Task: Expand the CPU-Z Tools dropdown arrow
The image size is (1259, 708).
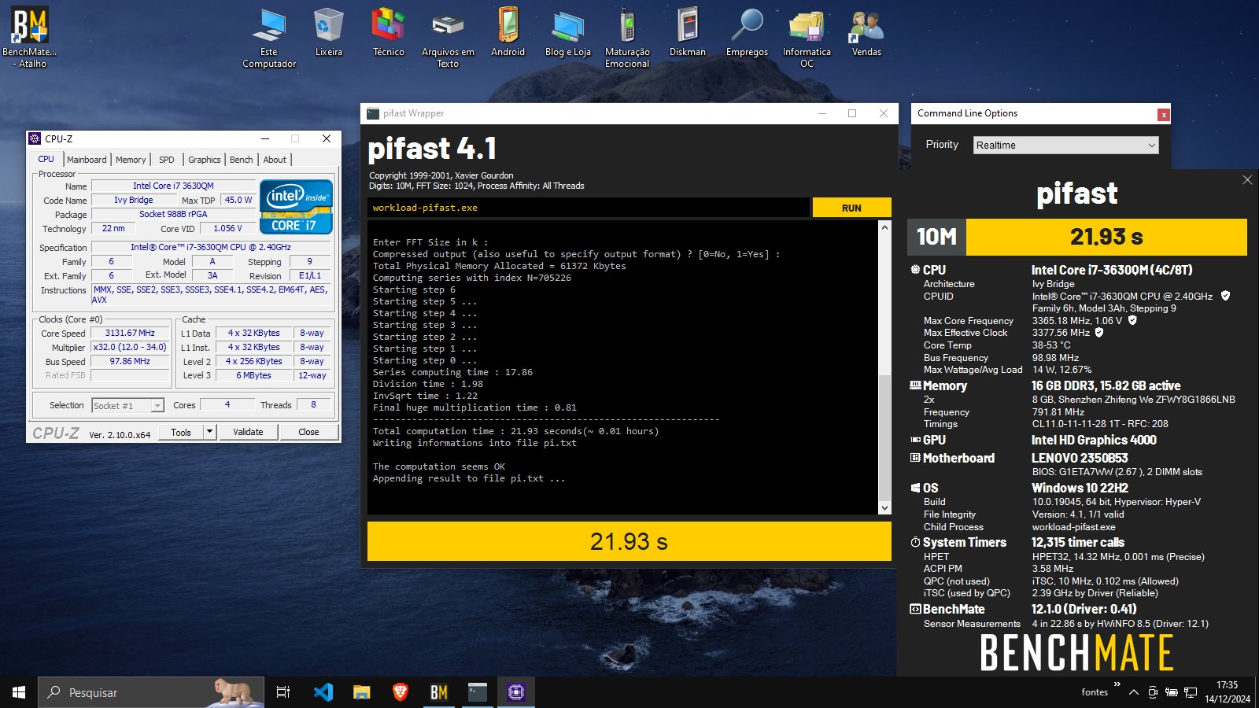Action: pos(209,431)
